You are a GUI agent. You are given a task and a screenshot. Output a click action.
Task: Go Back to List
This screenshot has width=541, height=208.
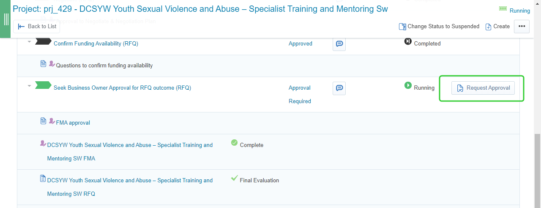point(37,26)
